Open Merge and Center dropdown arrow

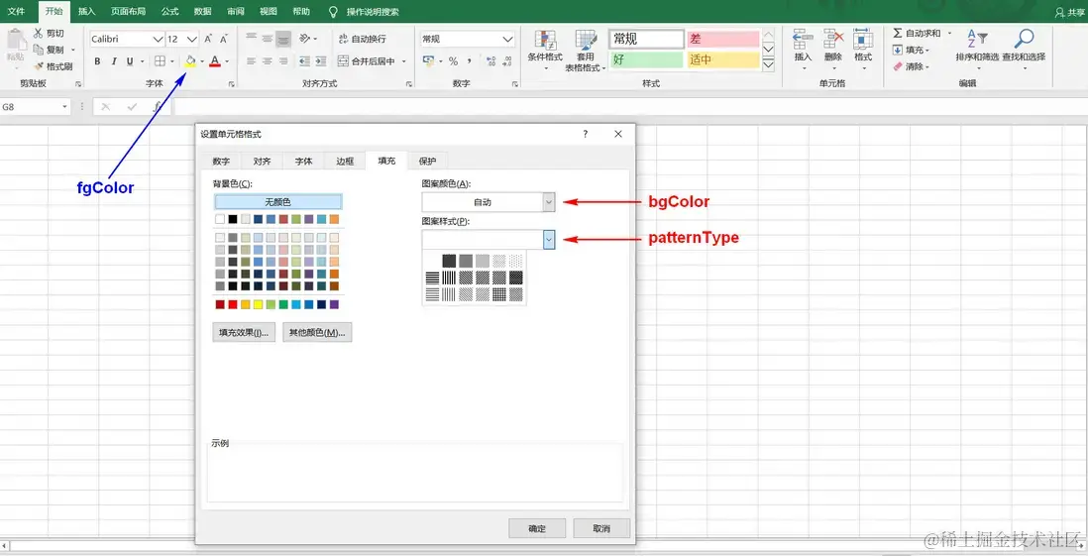coord(404,61)
